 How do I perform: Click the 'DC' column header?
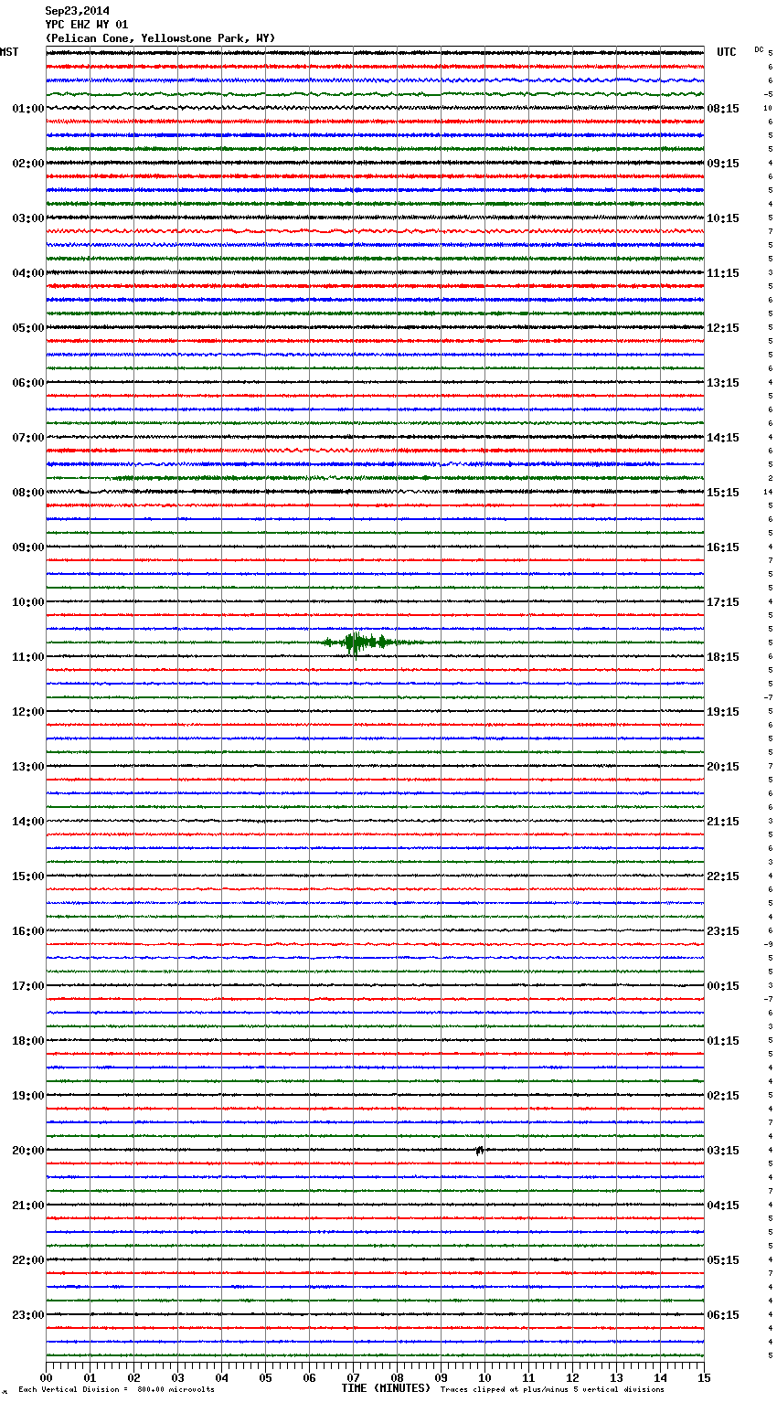coord(759,49)
